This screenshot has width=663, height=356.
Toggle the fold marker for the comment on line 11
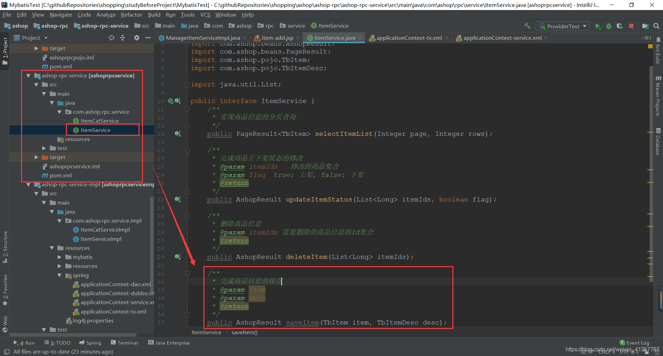pyautogui.click(x=188, y=109)
